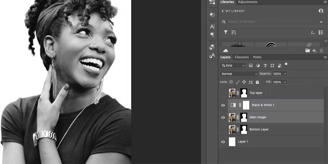Show the Top layer visibility box
Screen dimensions: 328x164
coord(223,93)
